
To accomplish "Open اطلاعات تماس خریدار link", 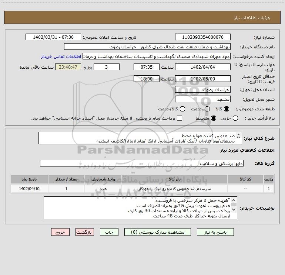I will click(61, 56).
